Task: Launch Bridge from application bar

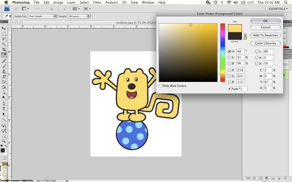Action: (x=16, y=9)
